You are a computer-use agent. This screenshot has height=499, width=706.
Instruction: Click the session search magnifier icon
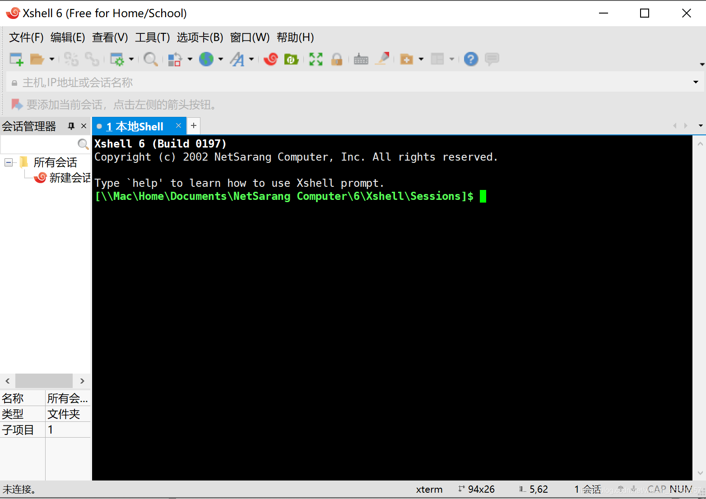(83, 144)
